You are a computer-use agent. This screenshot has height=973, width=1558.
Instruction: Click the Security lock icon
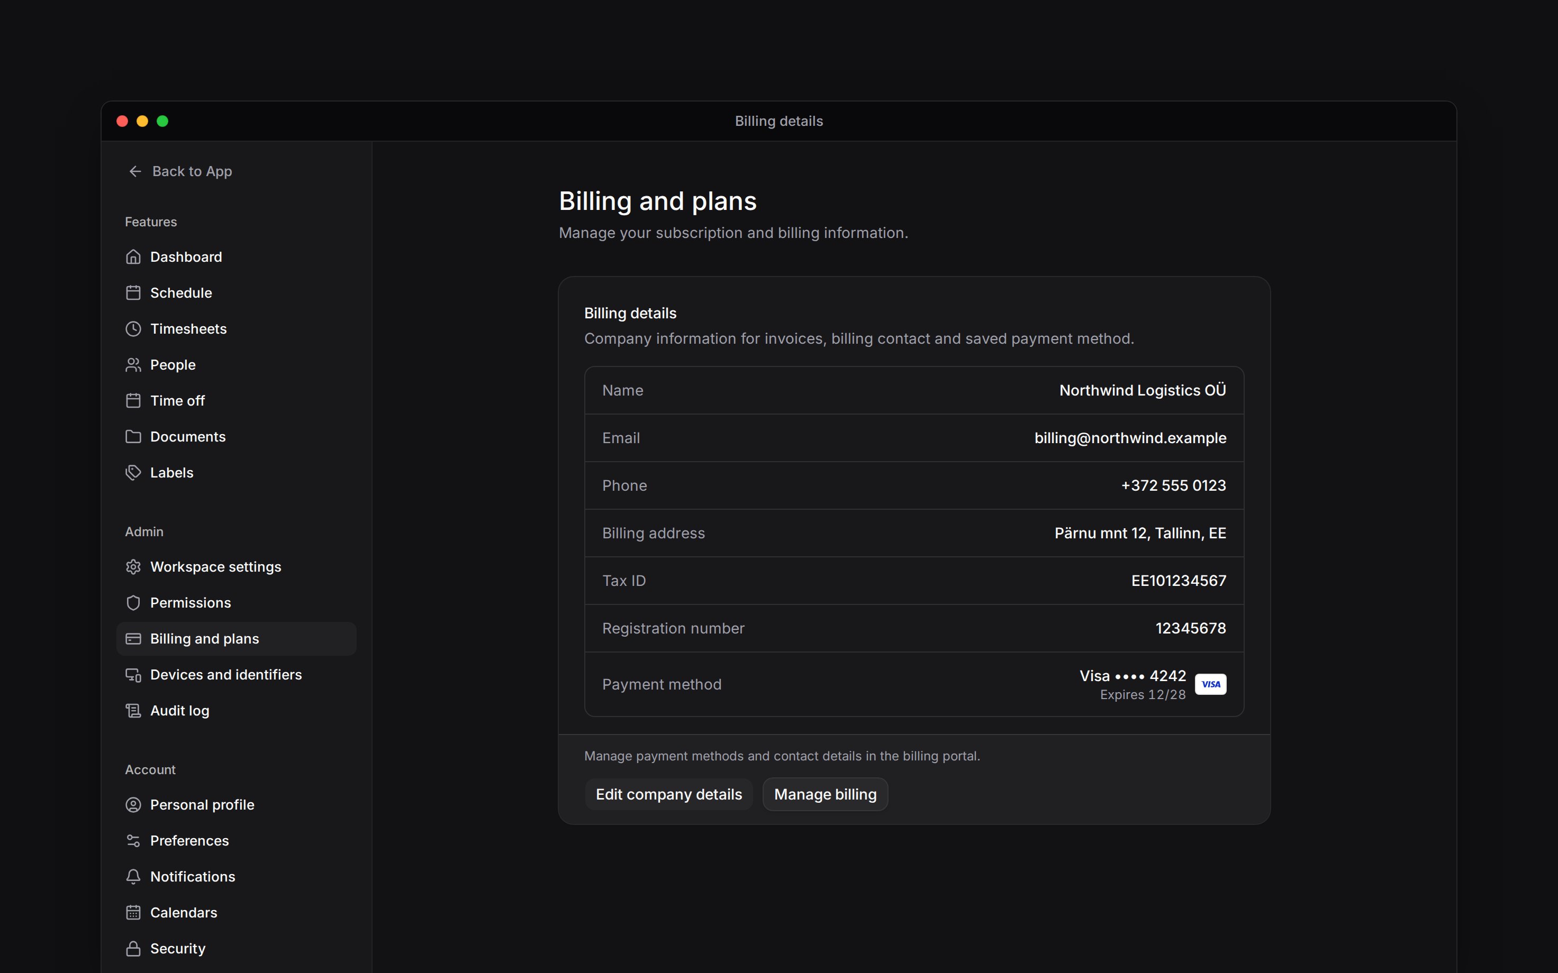coord(133,949)
